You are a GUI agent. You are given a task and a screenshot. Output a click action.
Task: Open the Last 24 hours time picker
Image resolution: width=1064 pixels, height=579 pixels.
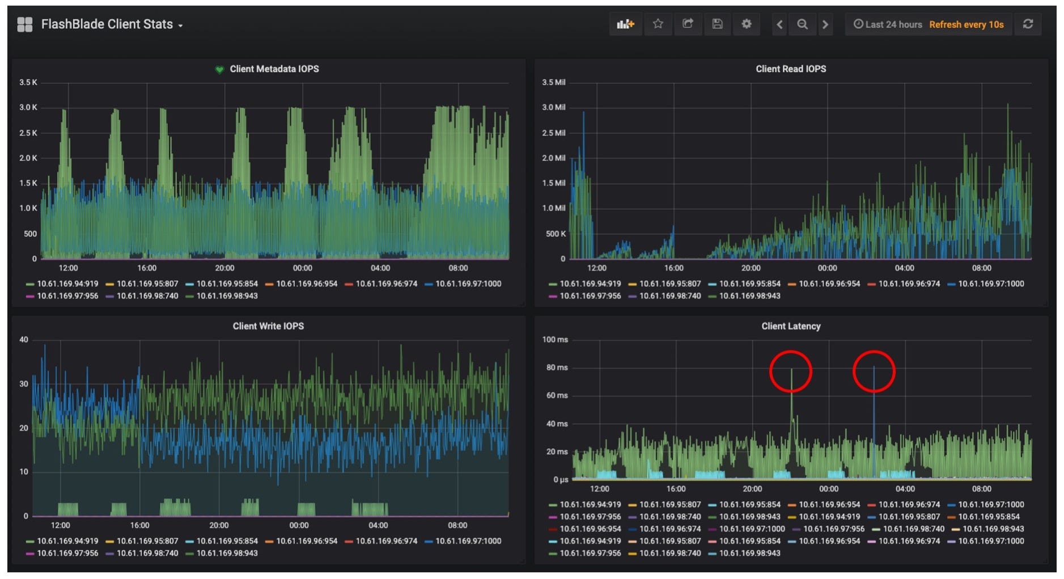[888, 24]
